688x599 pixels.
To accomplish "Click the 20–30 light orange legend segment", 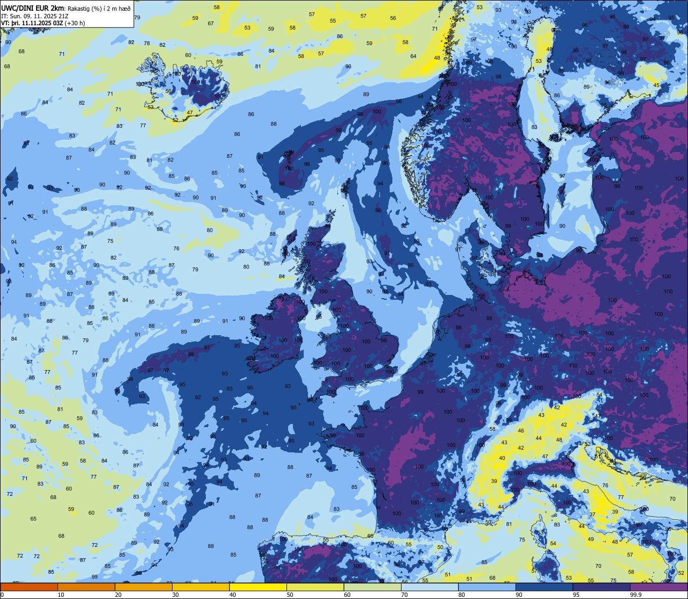I will pyautogui.click(x=144, y=587).
